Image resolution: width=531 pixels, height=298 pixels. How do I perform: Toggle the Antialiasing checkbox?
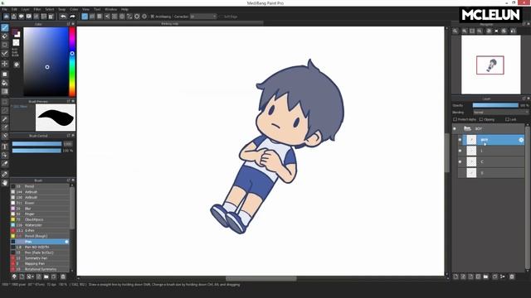coord(153,17)
